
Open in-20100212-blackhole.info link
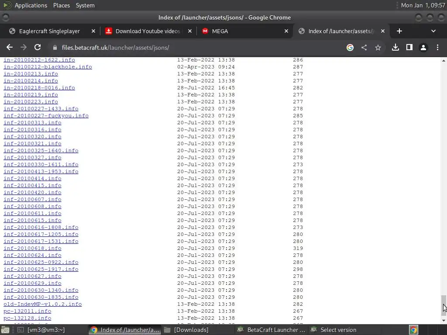point(48,67)
